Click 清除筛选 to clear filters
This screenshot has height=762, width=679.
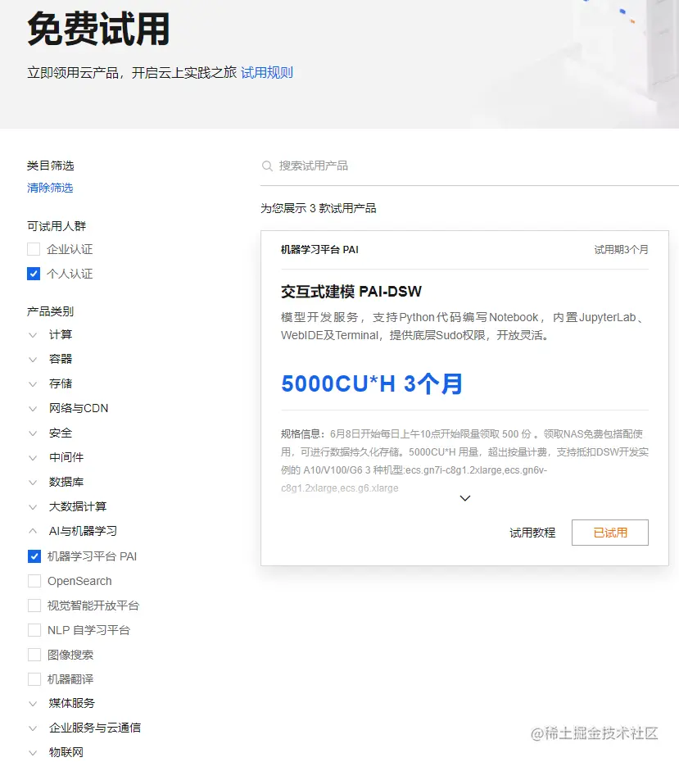(50, 188)
